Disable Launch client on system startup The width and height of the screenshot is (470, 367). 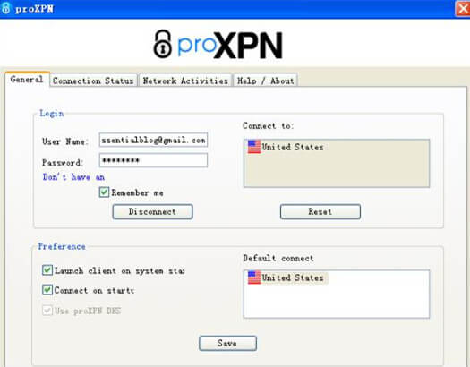pyautogui.click(x=47, y=270)
